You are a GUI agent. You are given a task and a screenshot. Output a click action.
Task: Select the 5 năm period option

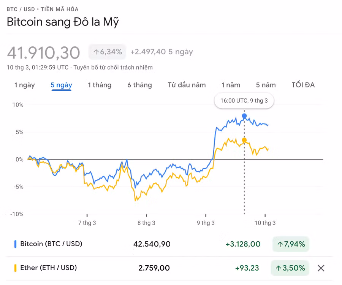pyautogui.click(x=265, y=85)
